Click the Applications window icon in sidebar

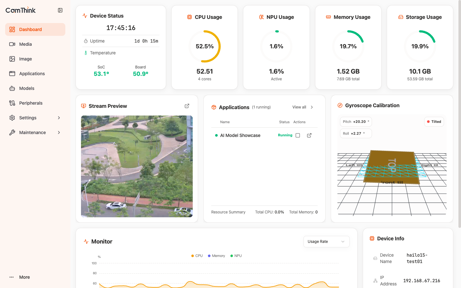12,74
